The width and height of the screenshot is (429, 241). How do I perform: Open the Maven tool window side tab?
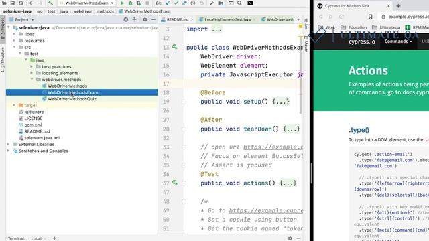tap(306, 44)
